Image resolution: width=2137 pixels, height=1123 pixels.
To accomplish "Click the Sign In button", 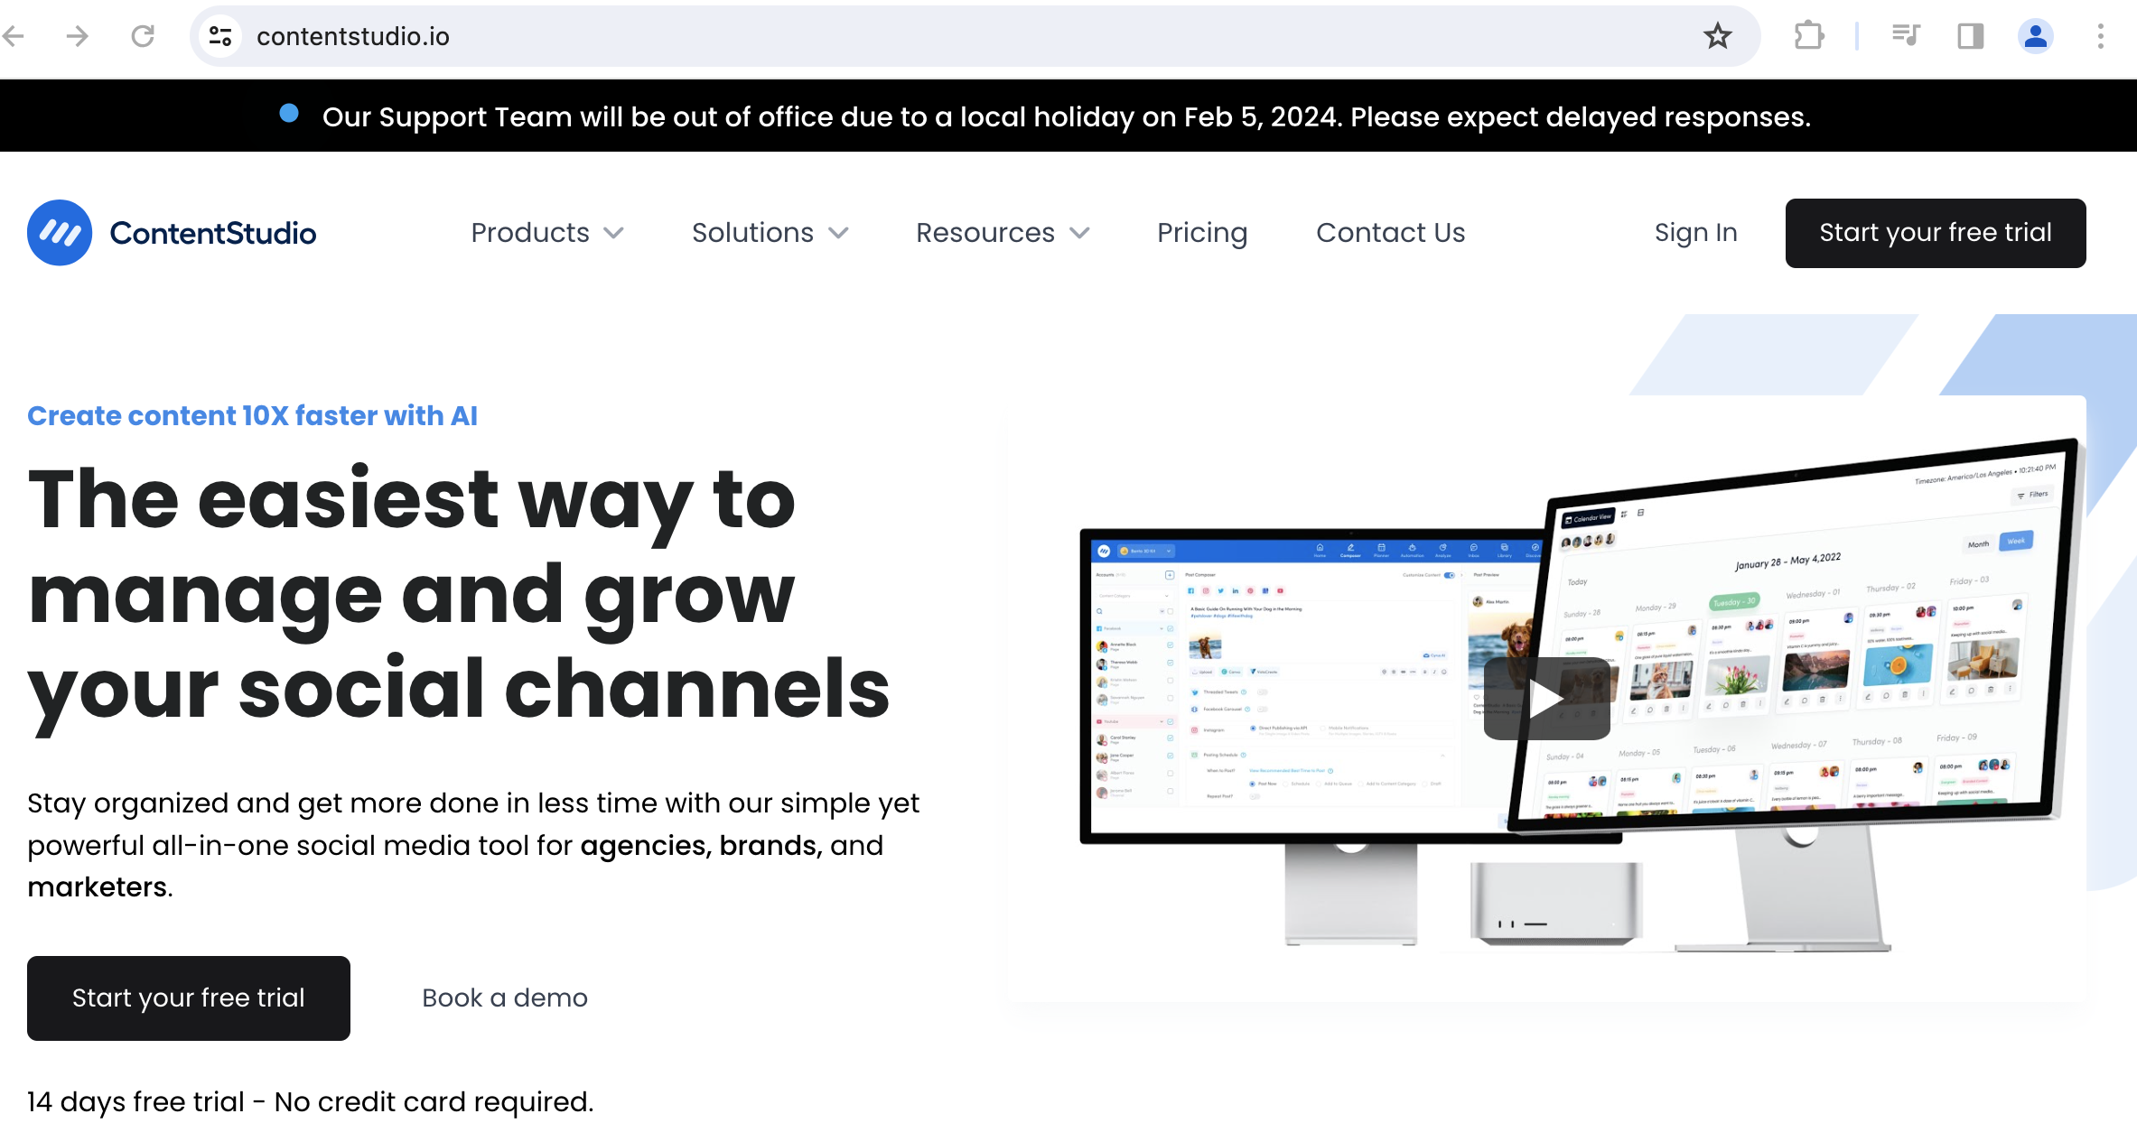I will point(1696,232).
